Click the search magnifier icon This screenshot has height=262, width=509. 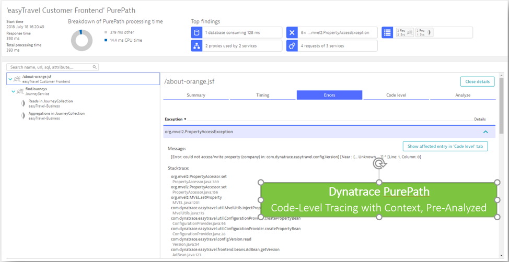coord(95,67)
